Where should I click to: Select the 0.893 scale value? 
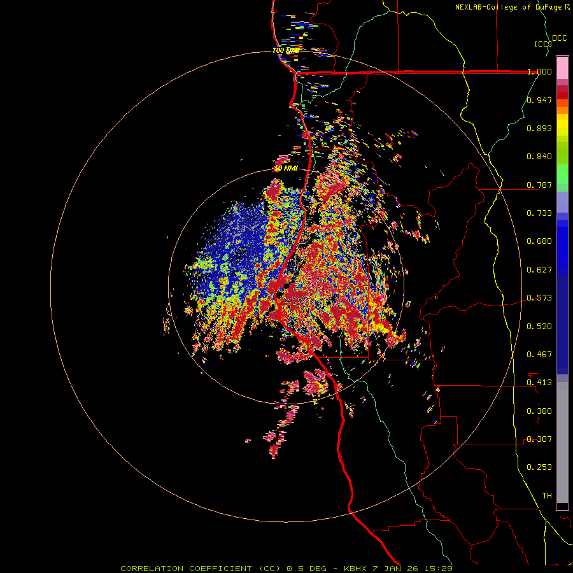[x=539, y=128]
